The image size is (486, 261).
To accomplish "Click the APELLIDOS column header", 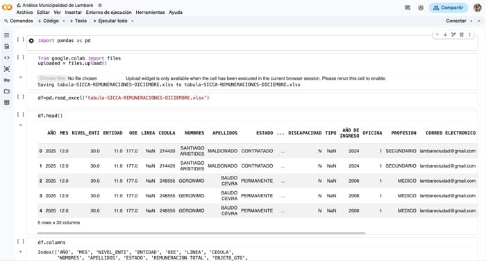I will pyautogui.click(x=225, y=133).
